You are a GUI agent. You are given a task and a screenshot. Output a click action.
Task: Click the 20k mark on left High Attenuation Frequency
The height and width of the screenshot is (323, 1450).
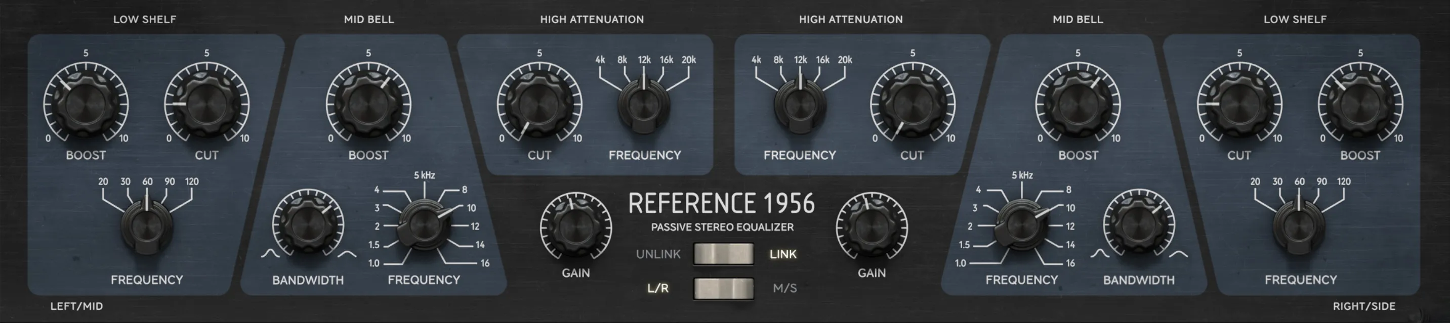(689, 60)
